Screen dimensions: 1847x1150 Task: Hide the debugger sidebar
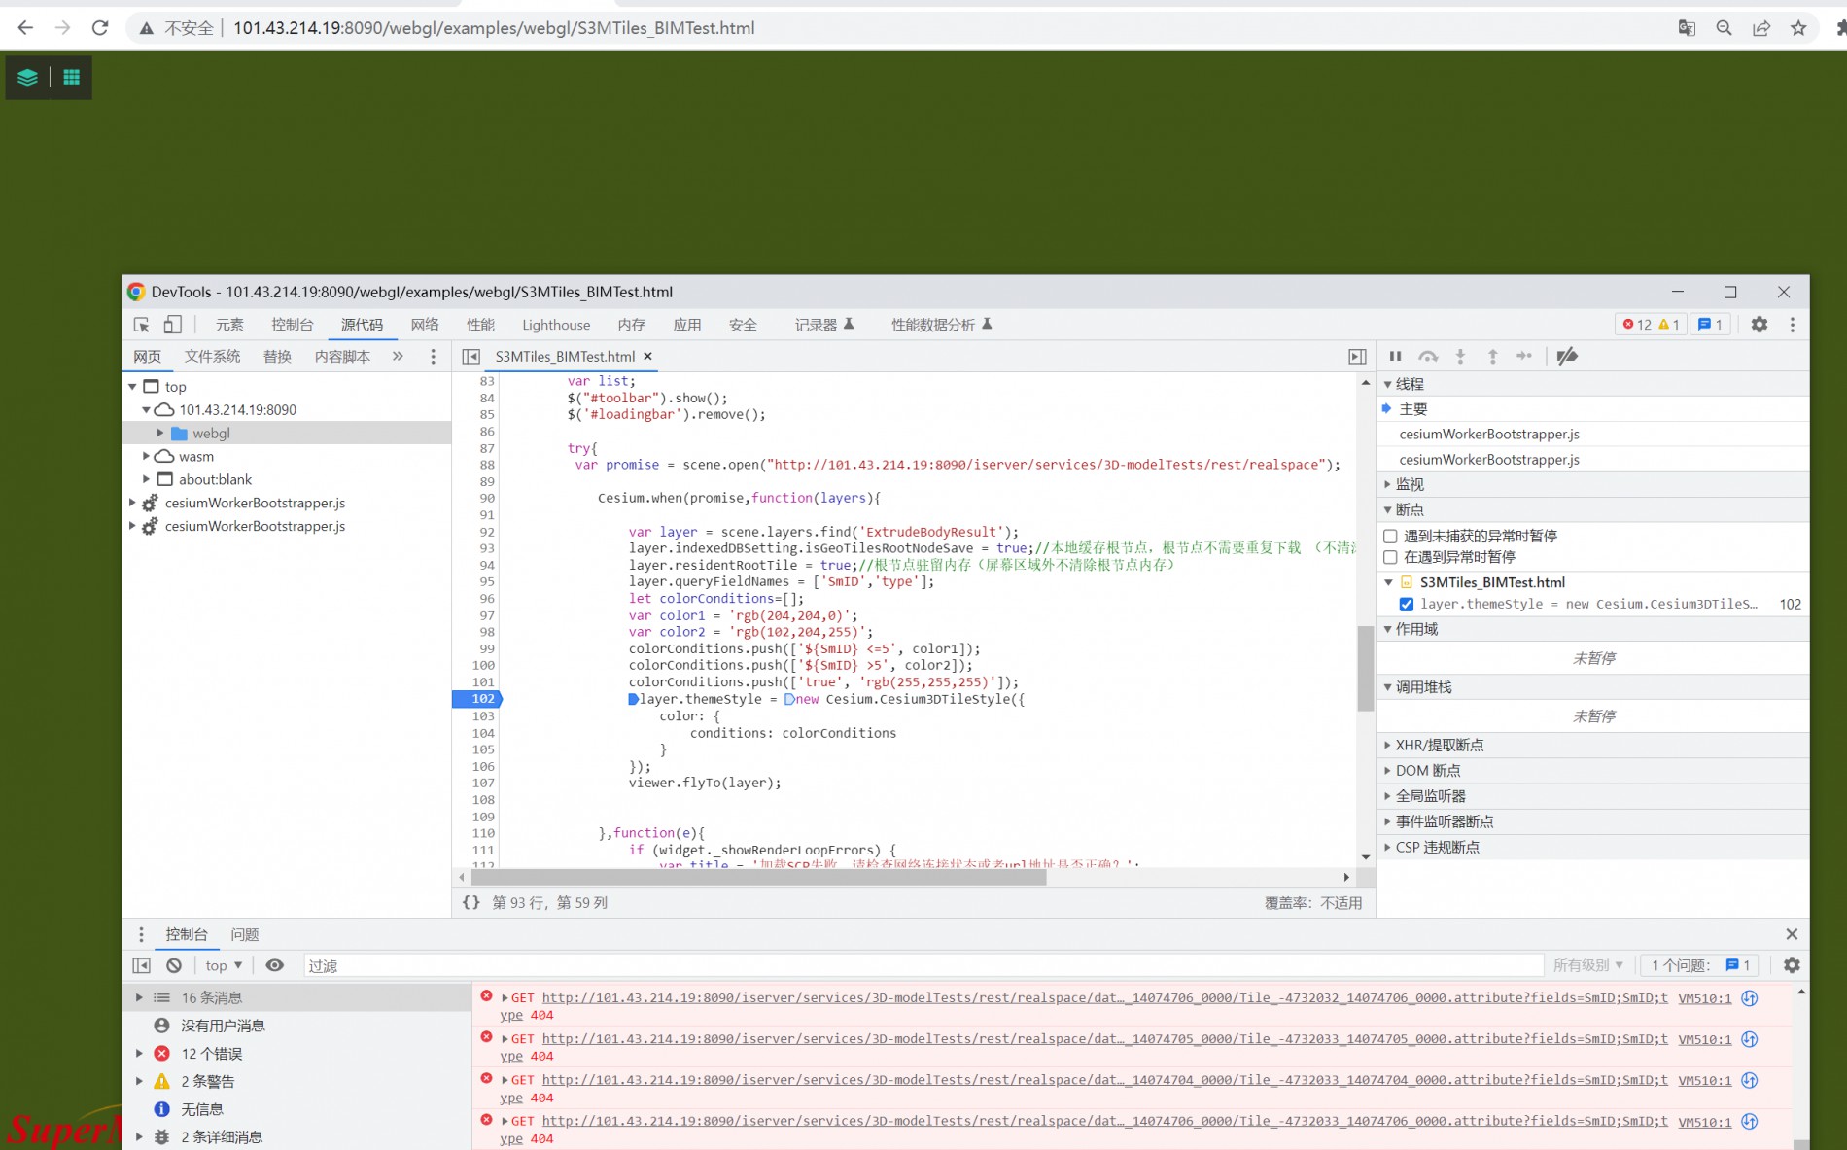coord(1357,357)
